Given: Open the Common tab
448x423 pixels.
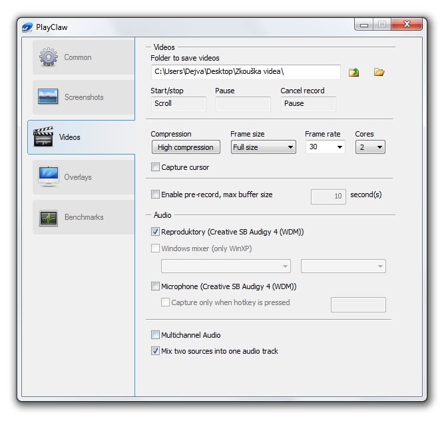Looking at the screenshot, I should pyautogui.click(x=83, y=57).
